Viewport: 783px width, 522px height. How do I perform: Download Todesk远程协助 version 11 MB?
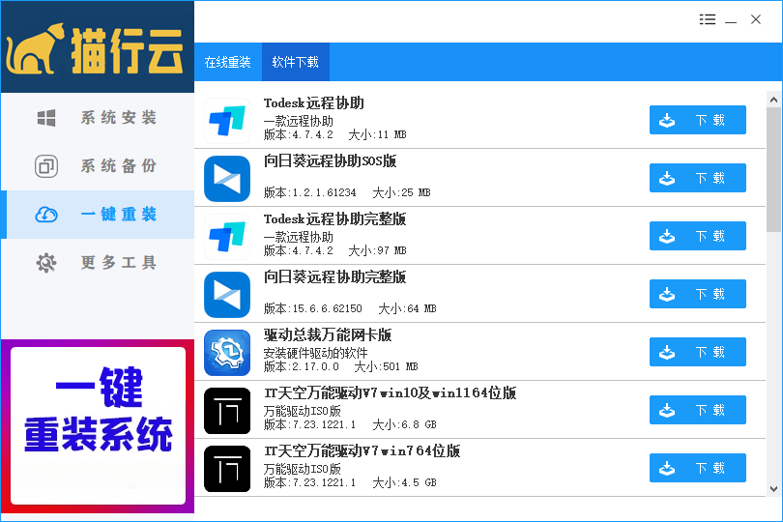tap(697, 121)
